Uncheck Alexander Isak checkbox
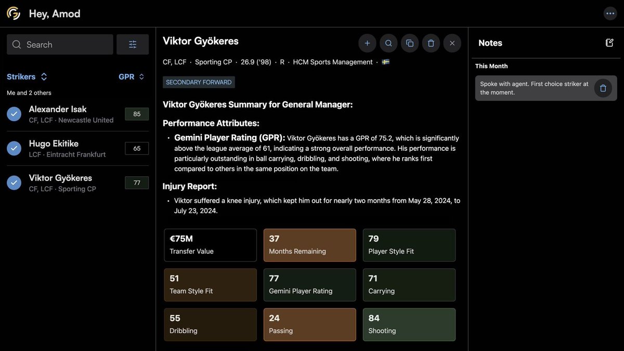The width and height of the screenshot is (624, 351). coord(15,114)
